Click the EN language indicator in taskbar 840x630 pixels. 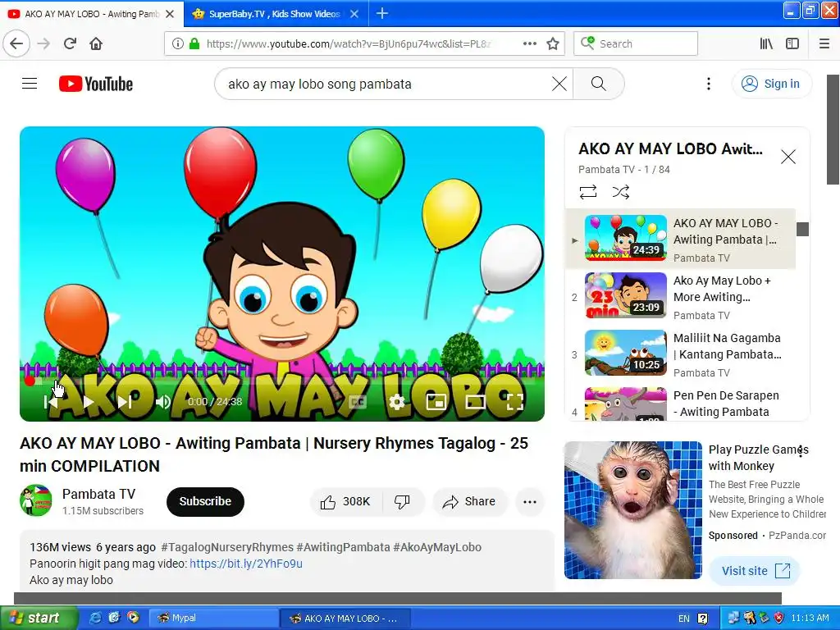point(683,619)
